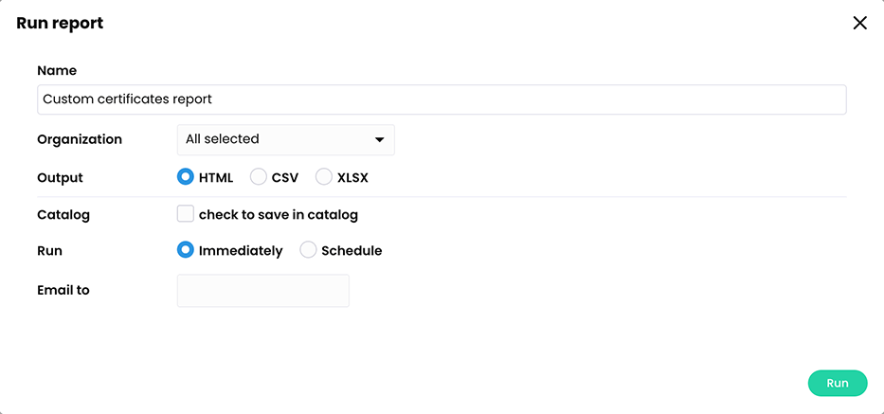Click the Name text field
The image size is (884, 414).
(442, 99)
